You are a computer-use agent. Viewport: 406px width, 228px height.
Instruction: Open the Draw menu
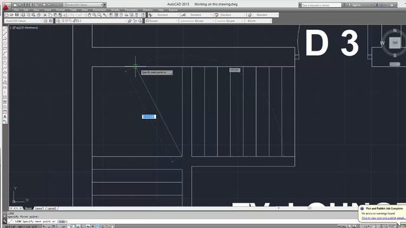tap(84, 10)
